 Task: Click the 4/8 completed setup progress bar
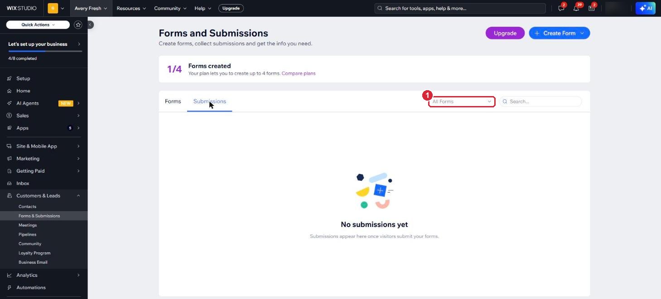click(x=44, y=51)
